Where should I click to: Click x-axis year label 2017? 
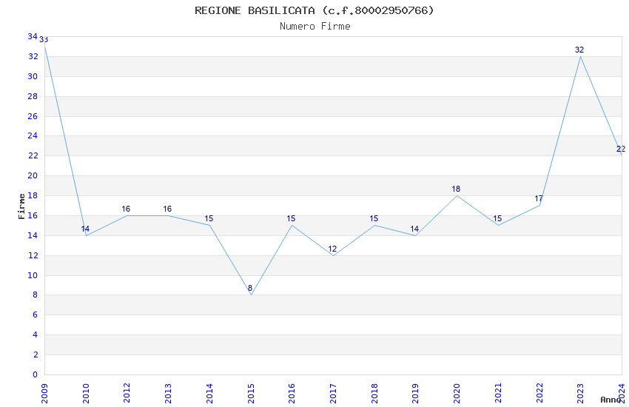tap(333, 394)
